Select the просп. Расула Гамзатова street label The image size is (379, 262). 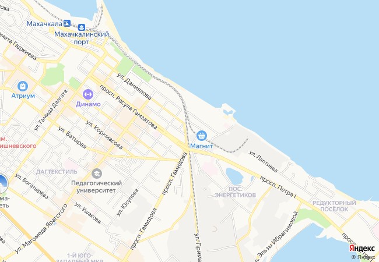click(x=128, y=107)
